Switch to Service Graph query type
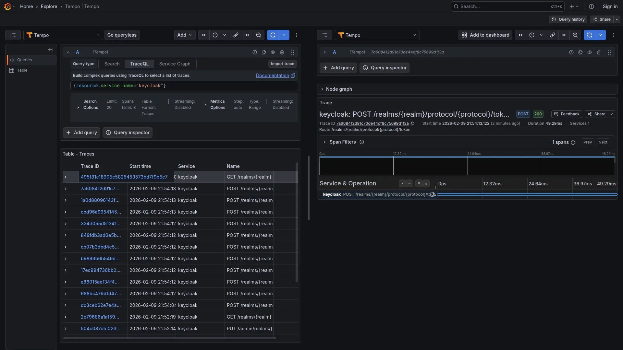The image size is (623, 350). (175, 64)
